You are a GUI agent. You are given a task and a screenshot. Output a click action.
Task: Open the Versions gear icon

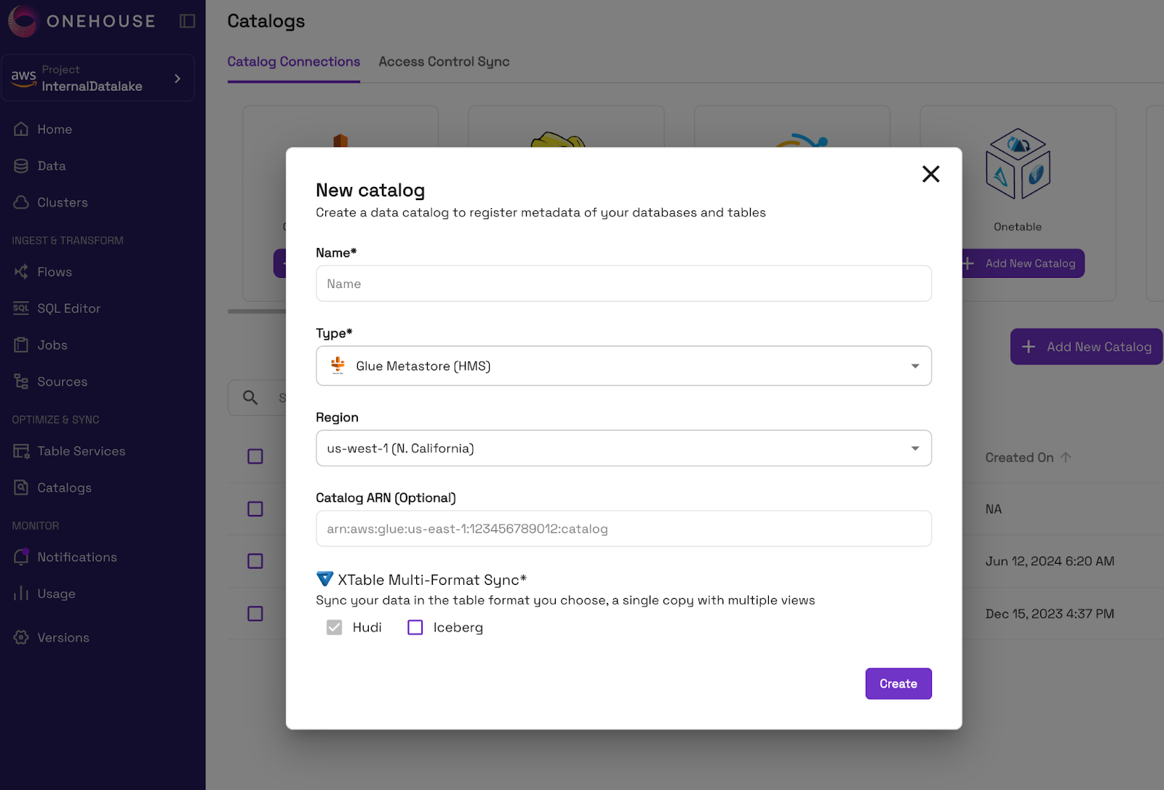click(21, 637)
